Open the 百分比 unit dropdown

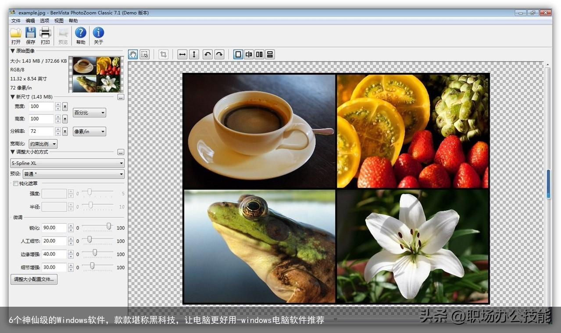(x=89, y=113)
